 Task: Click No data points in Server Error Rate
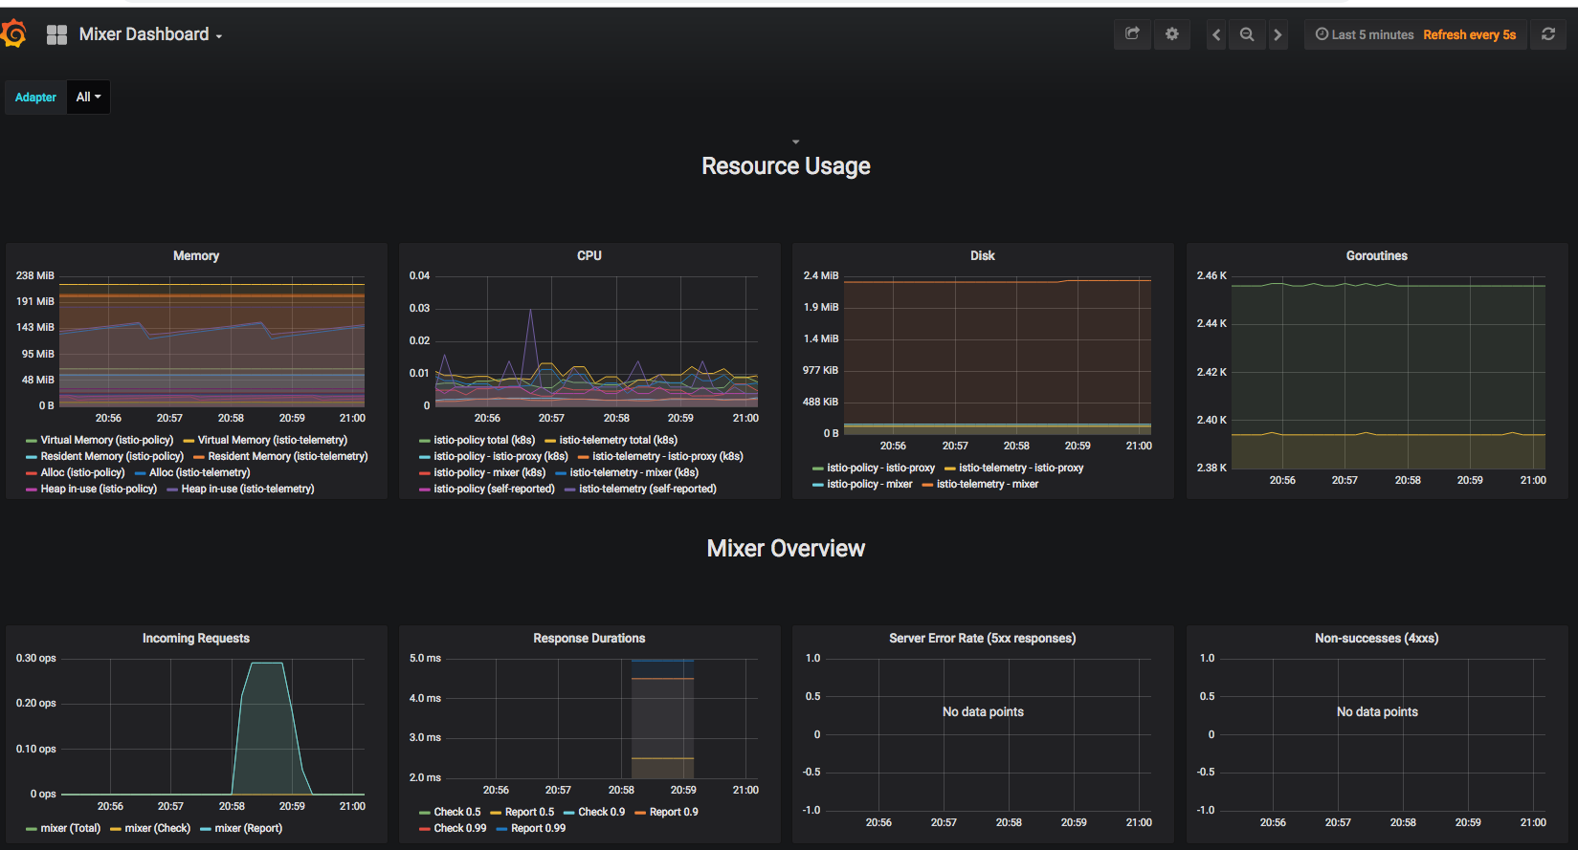(983, 711)
